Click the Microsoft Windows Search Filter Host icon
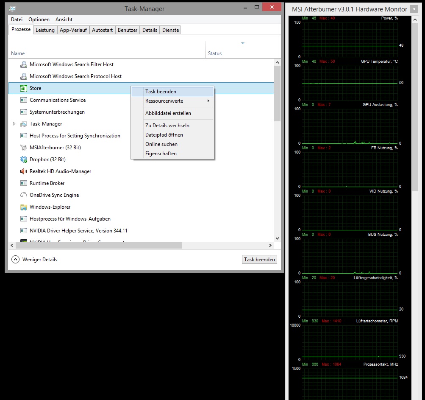Viewport: 425px width, 400px height. pyautogui.click(x=24, y=64)
